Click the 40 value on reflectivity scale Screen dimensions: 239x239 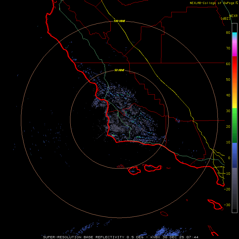coord(228,95)
